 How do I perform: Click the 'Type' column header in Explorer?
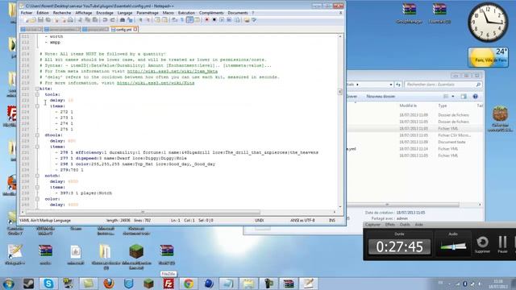pos(443,106)
